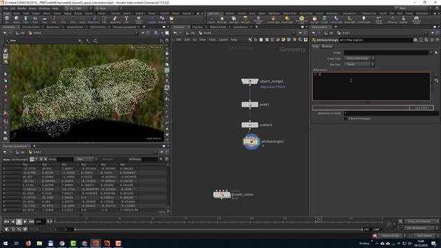Viewport: 441px width, 248px height.
Task: Expand the Group field dropdown arrow
Action: [431, 52]
